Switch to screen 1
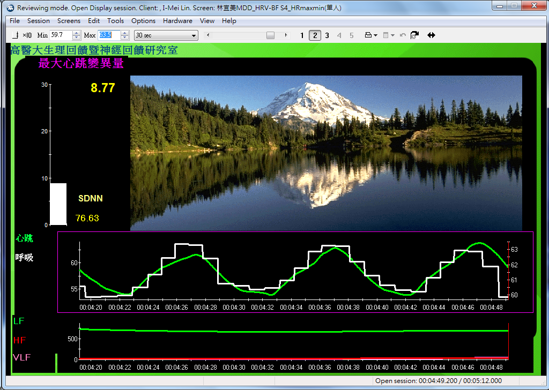Screen dimensions: 549x390 pyautogui.click(x=302, y=35)
